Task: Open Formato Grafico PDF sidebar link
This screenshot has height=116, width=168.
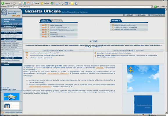Action: pyautogui.click(x=9, y=37)
